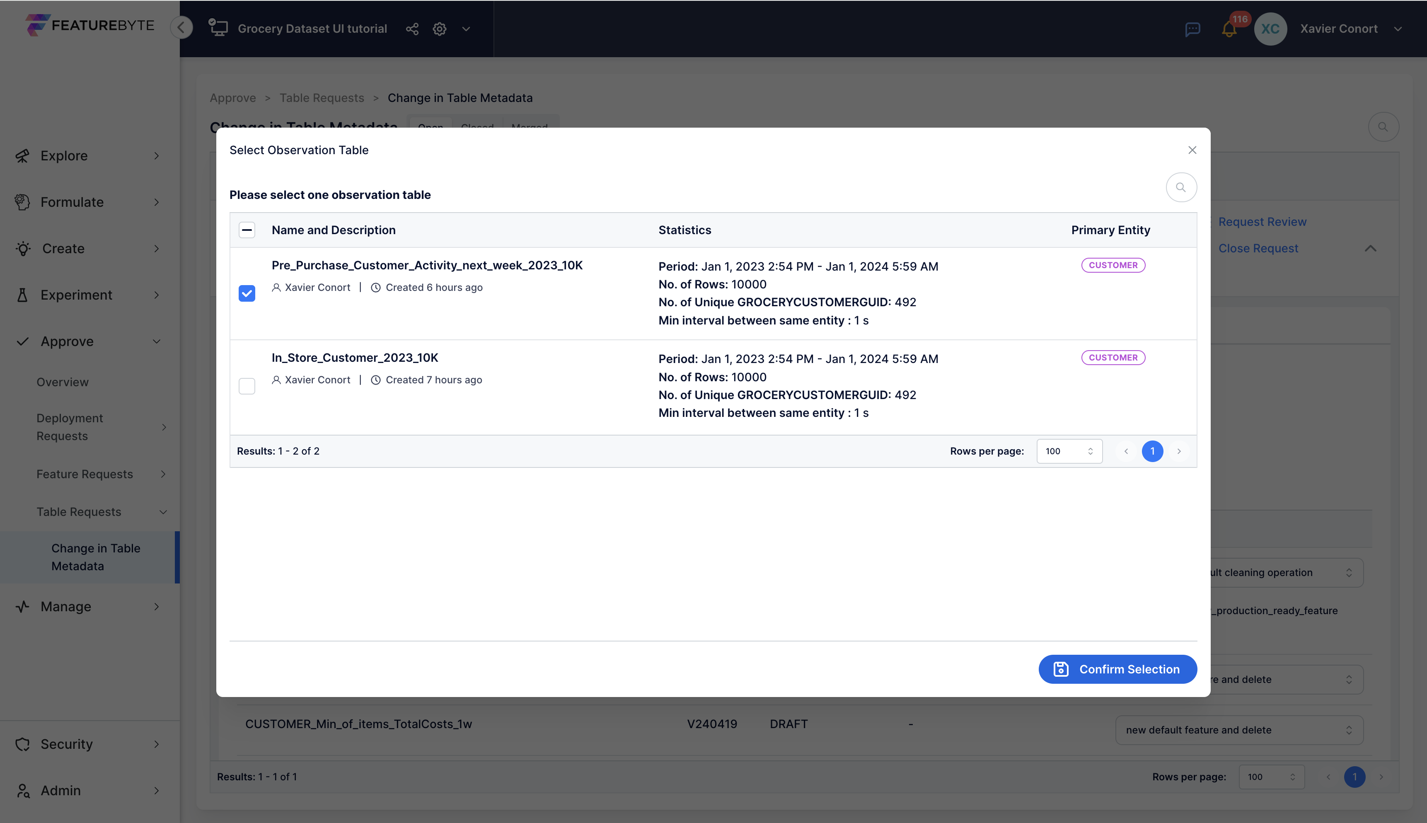Open user menu chevron beside Xavier Conort
The image size is (1427, 823).
point(1398,29)
